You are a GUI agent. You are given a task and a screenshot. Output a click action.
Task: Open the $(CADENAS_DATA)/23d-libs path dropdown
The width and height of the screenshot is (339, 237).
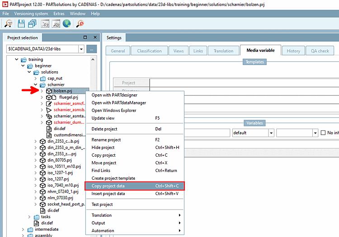pos(81,49)
